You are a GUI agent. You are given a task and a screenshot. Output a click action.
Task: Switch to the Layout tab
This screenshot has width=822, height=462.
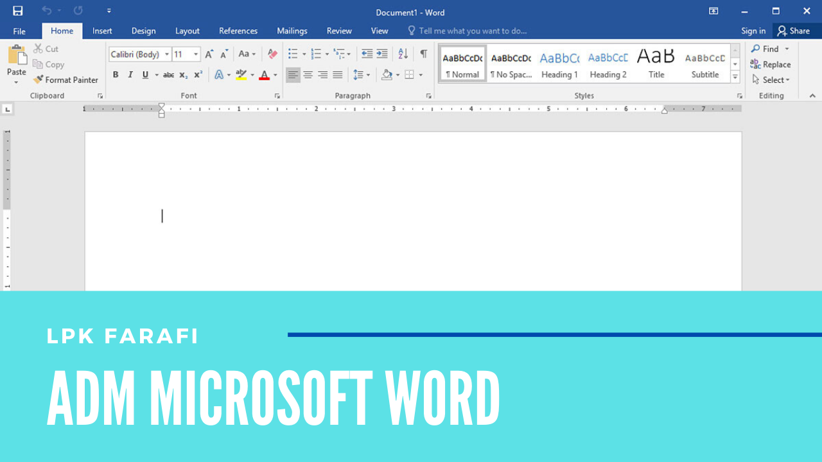pyautogui.click(x=188, y=31)
